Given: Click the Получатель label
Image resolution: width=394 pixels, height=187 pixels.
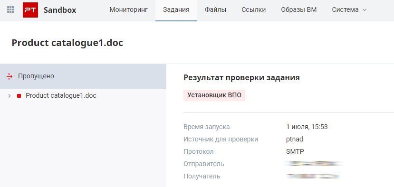Looking at the screenshot, I should pos(202,176).
